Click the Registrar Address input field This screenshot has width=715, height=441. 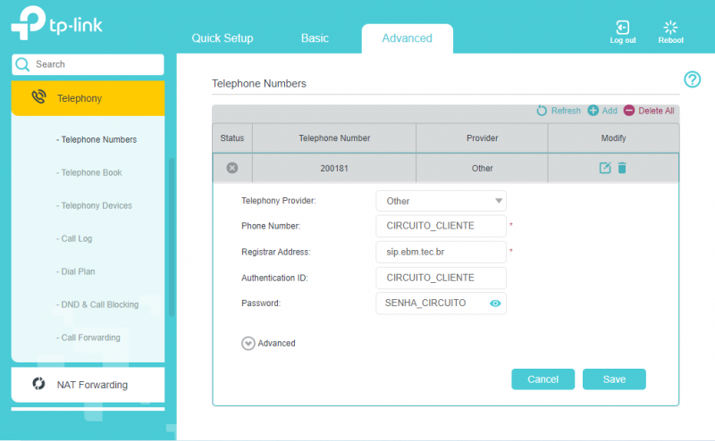click(x=441, y=253)
